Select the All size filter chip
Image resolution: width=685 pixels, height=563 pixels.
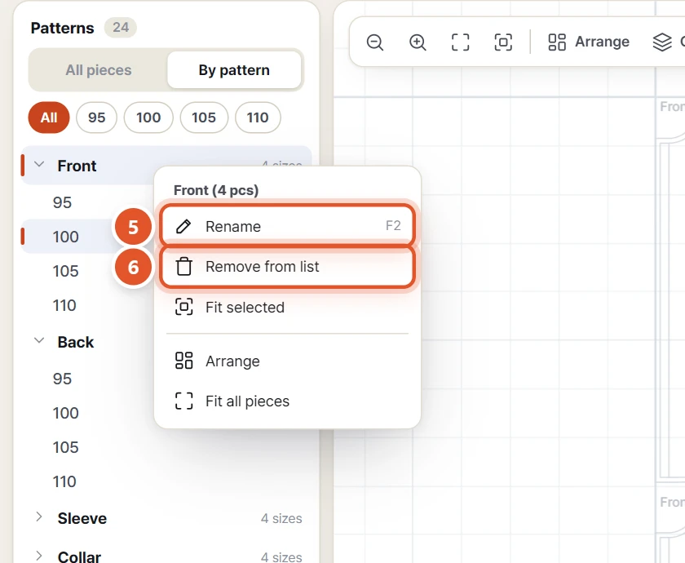pyautogui.click(x=49, y=117)
